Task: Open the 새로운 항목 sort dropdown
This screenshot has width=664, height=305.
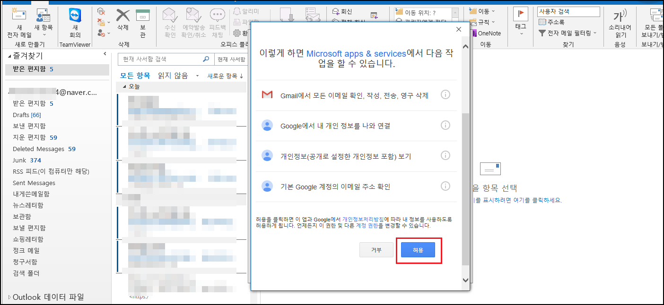Action: (226, 76)
